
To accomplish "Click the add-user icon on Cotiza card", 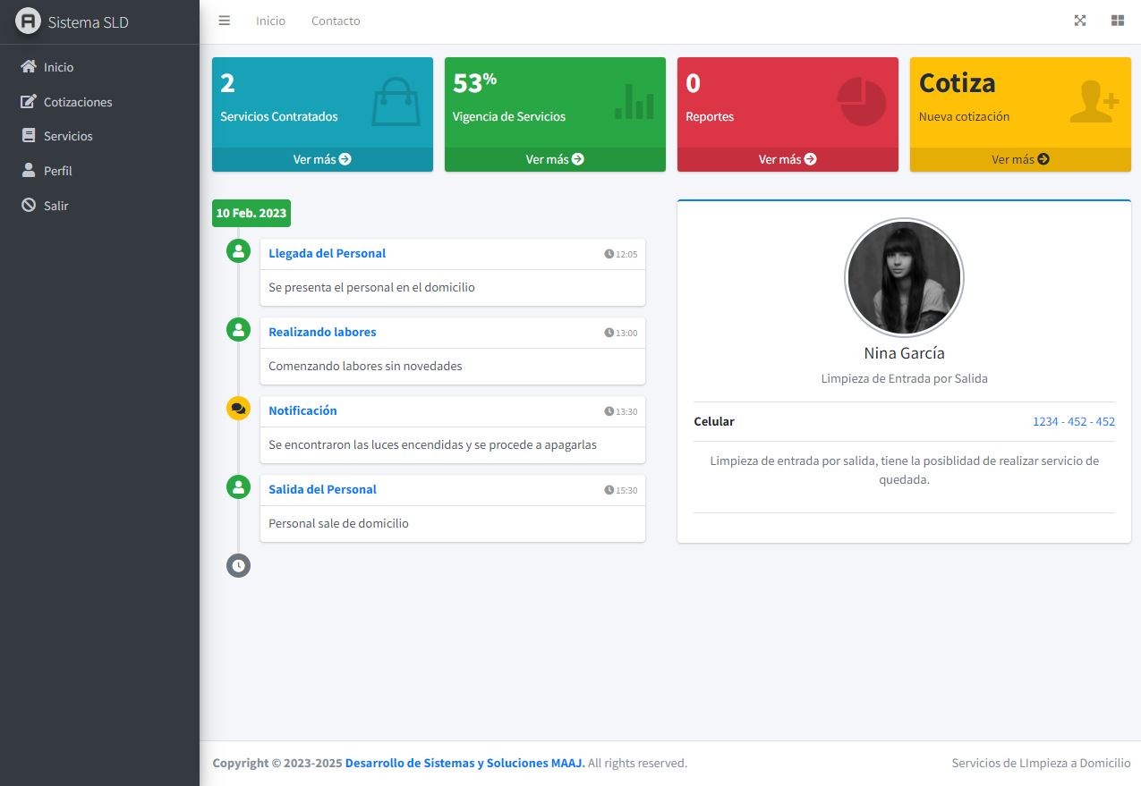I will pyautogui.click(x=1094, y=102).
